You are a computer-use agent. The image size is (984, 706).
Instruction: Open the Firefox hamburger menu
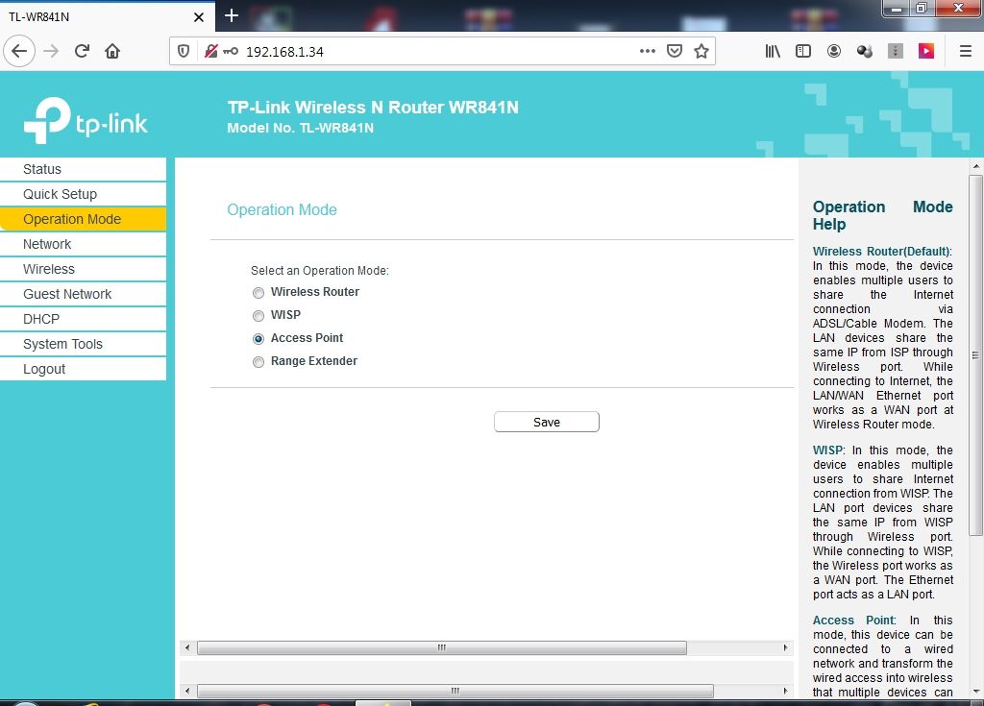pos(966,51)
